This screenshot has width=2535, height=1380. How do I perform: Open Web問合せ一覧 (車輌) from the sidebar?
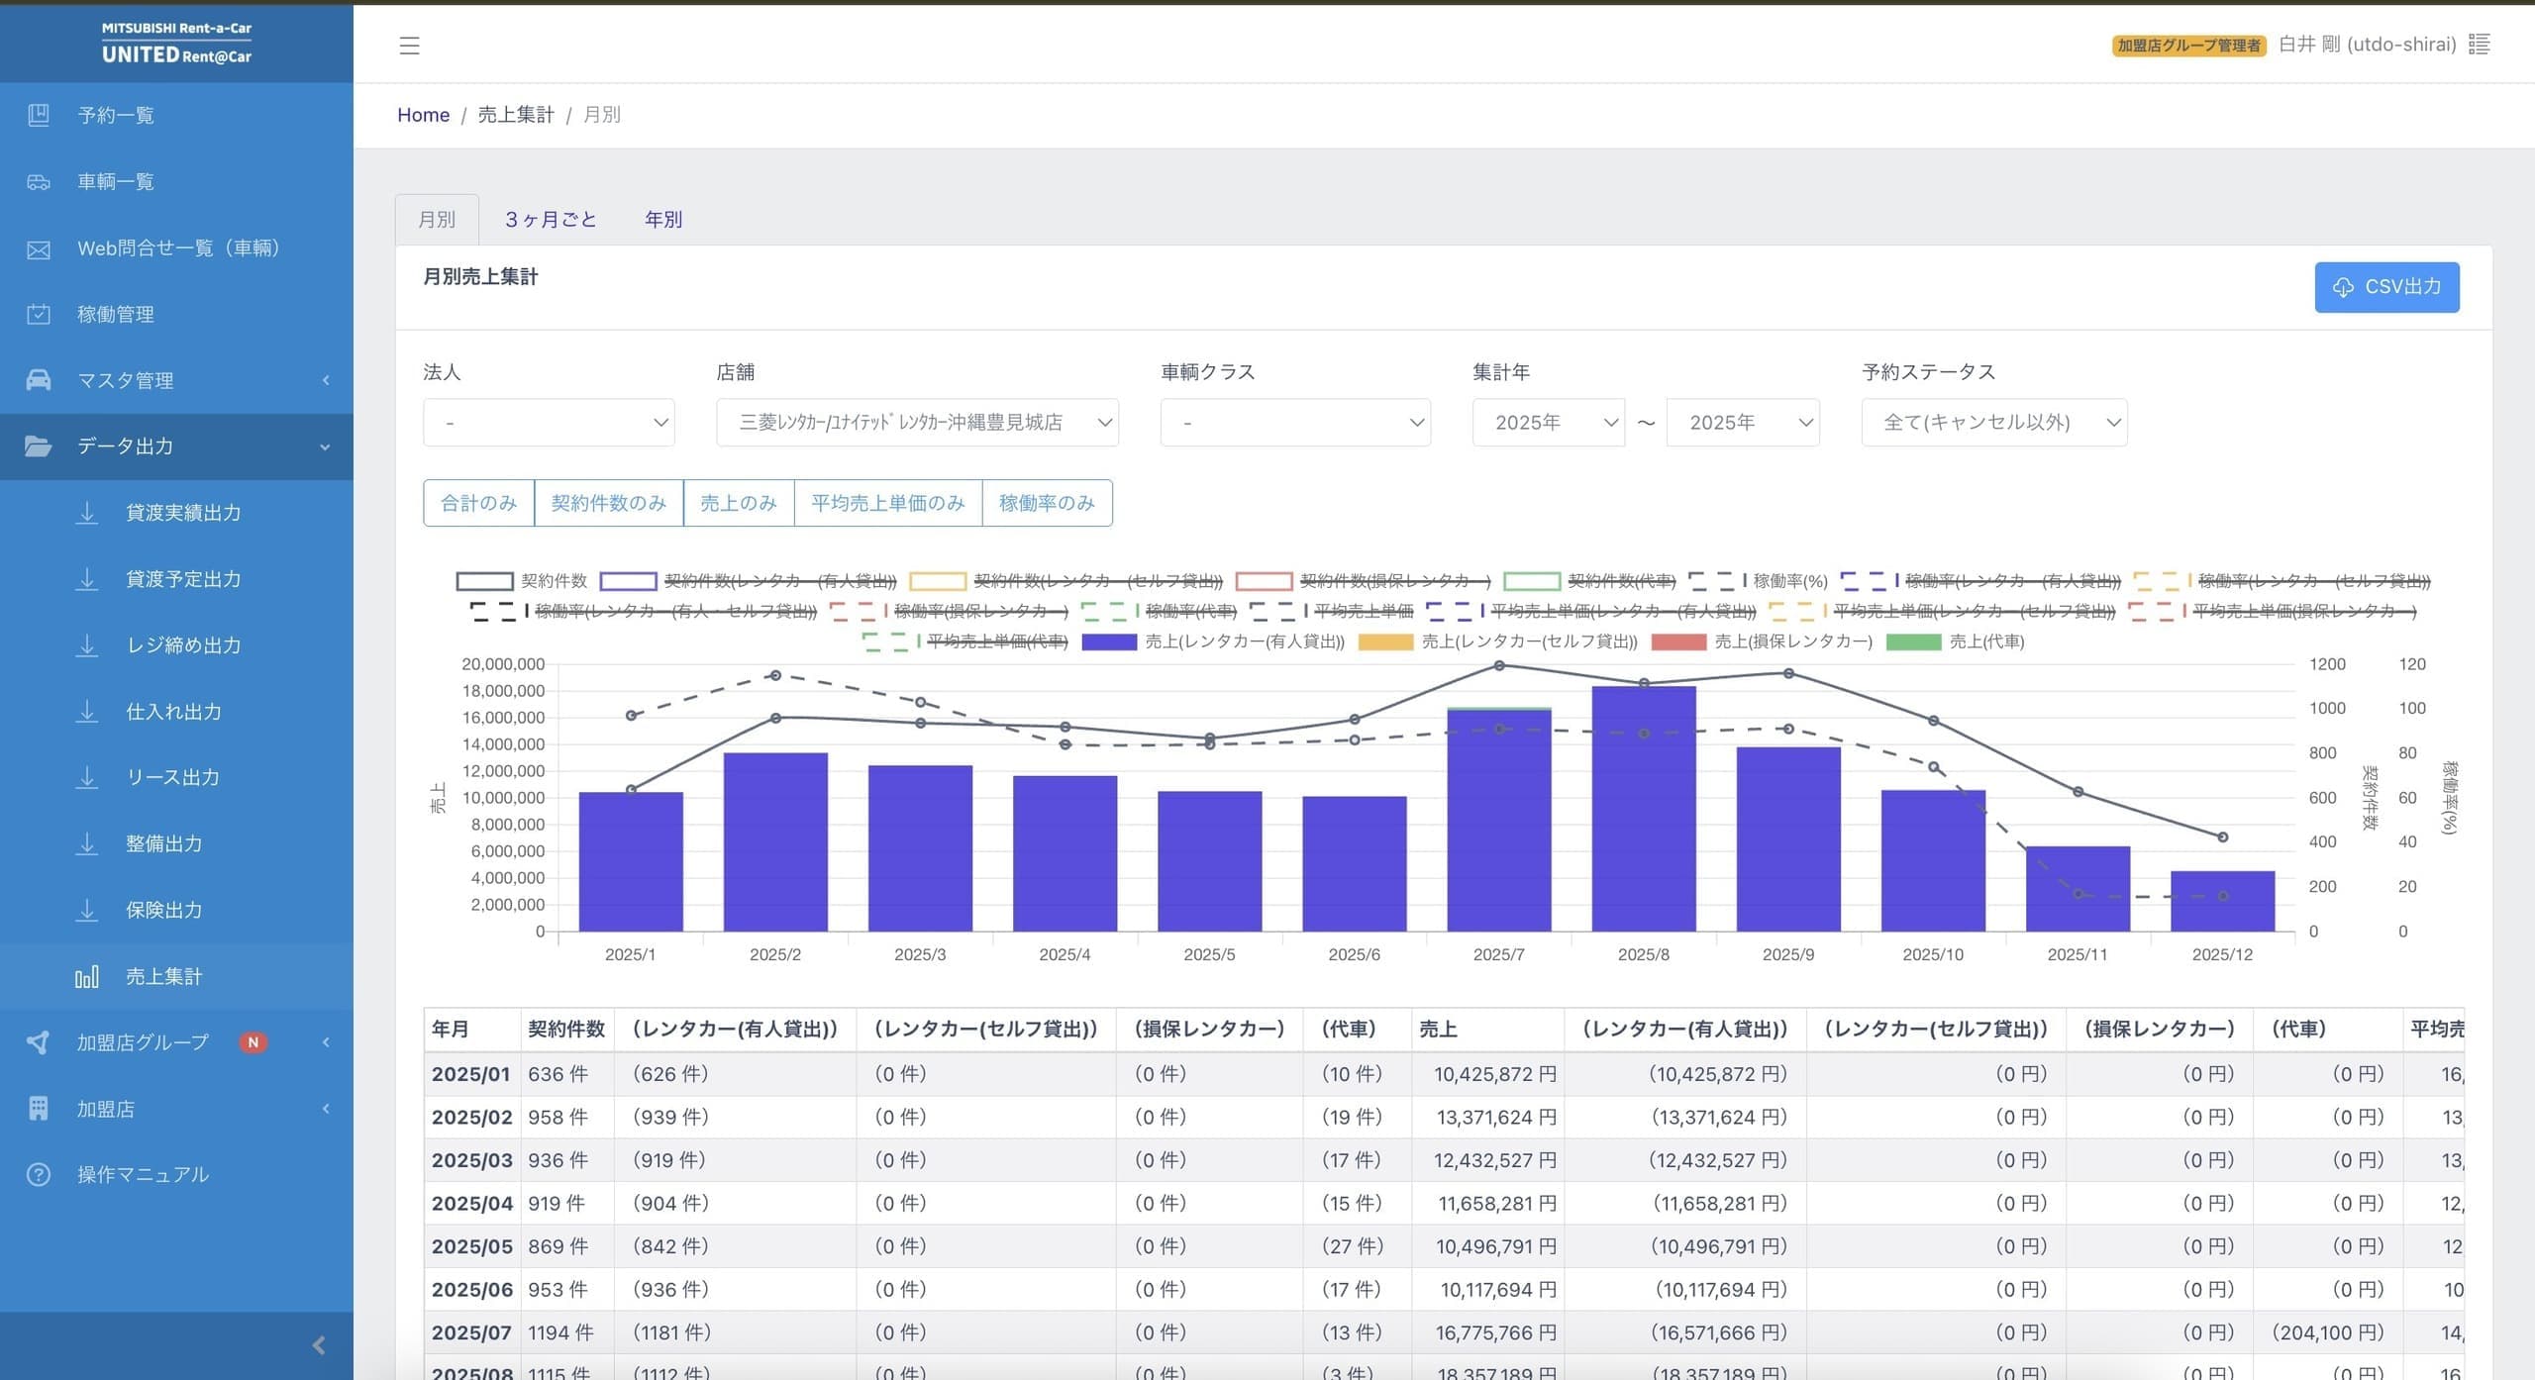pyautogui.click(x=178, y=248)
